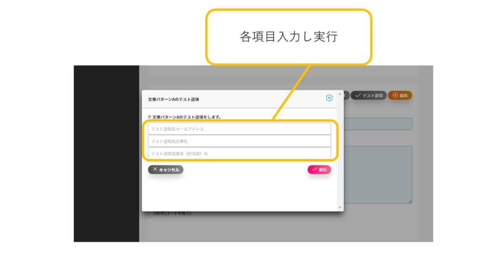492x277 pixels.
Task: Click the checkmark icon on テスト送信 button
Action: point(357,95)
